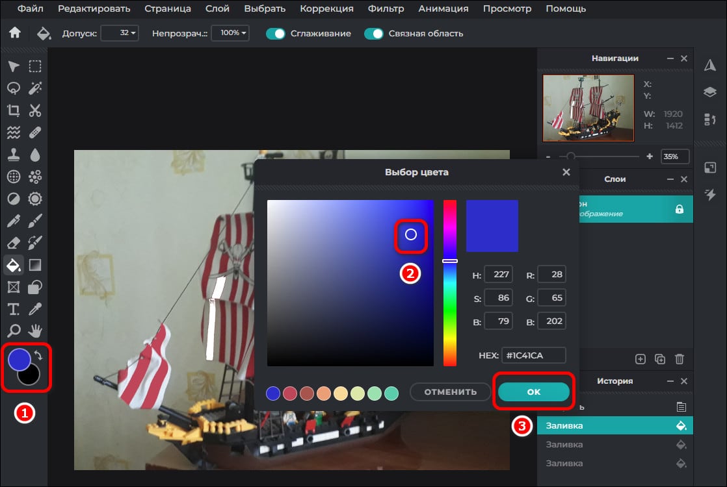Swap foreground and background colors
This screenshot has width=727, height=487.
pos(38,355)
